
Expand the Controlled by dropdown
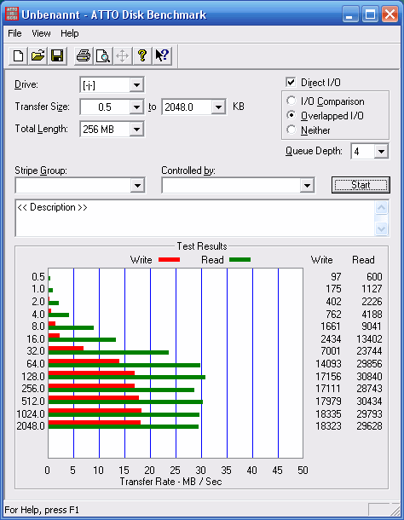(x=307, y=185)
